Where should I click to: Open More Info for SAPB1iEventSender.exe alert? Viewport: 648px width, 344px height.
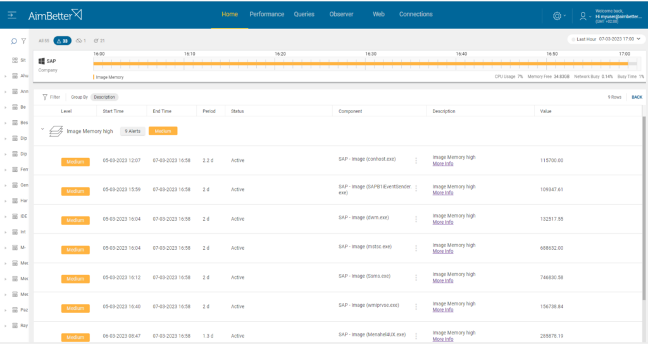(x=442, y=193)
